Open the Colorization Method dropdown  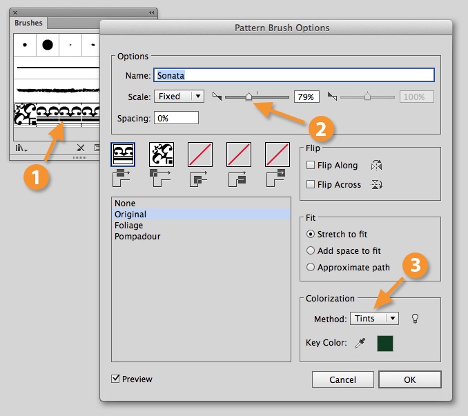374,318
